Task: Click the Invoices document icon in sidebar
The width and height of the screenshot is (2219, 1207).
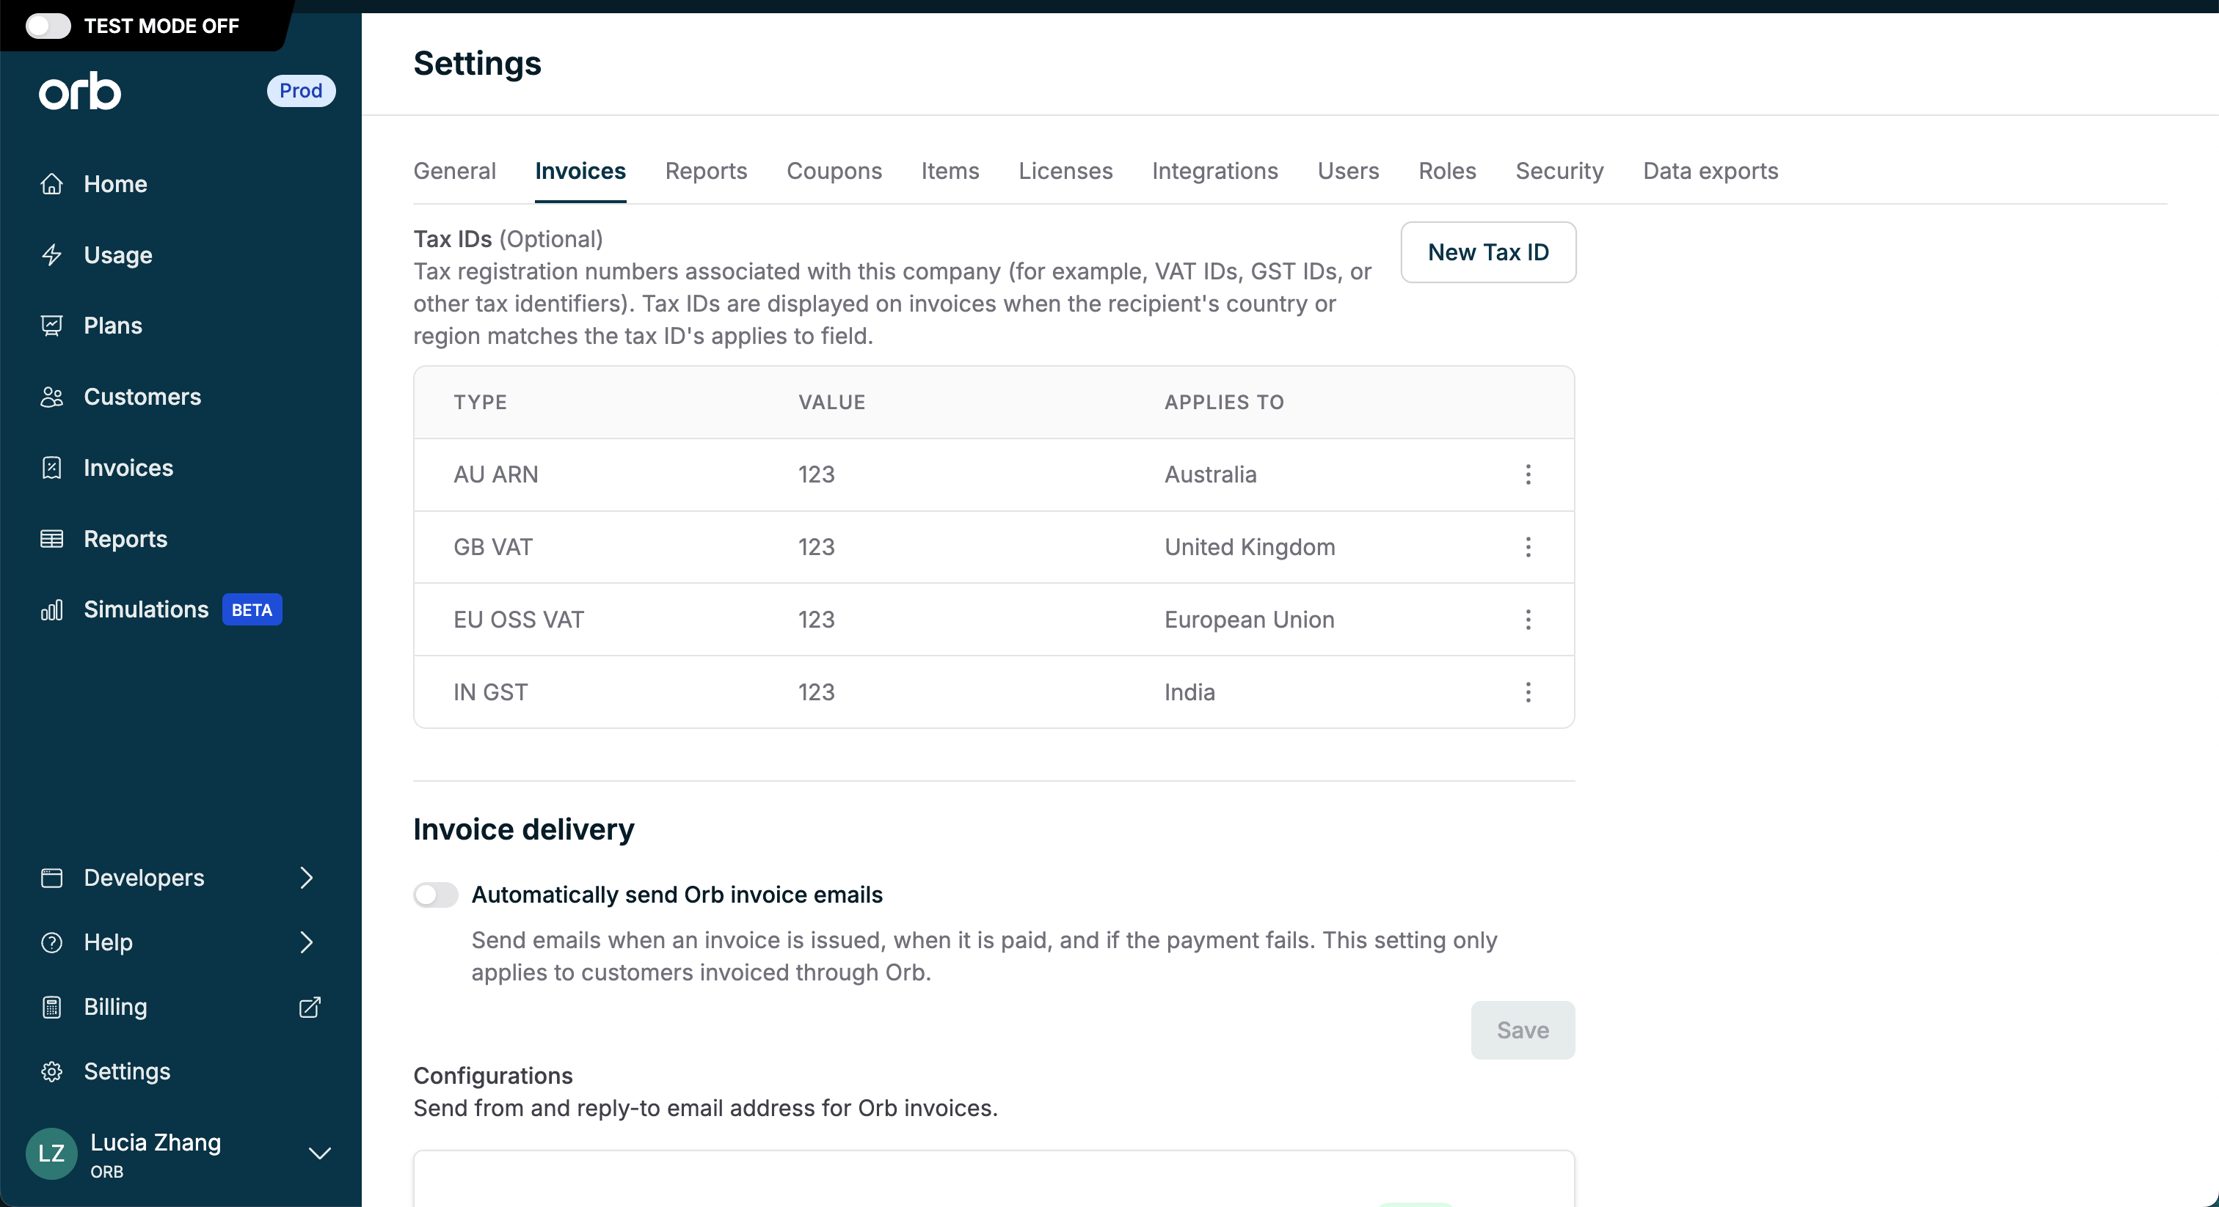Action: tap(51, 468)
